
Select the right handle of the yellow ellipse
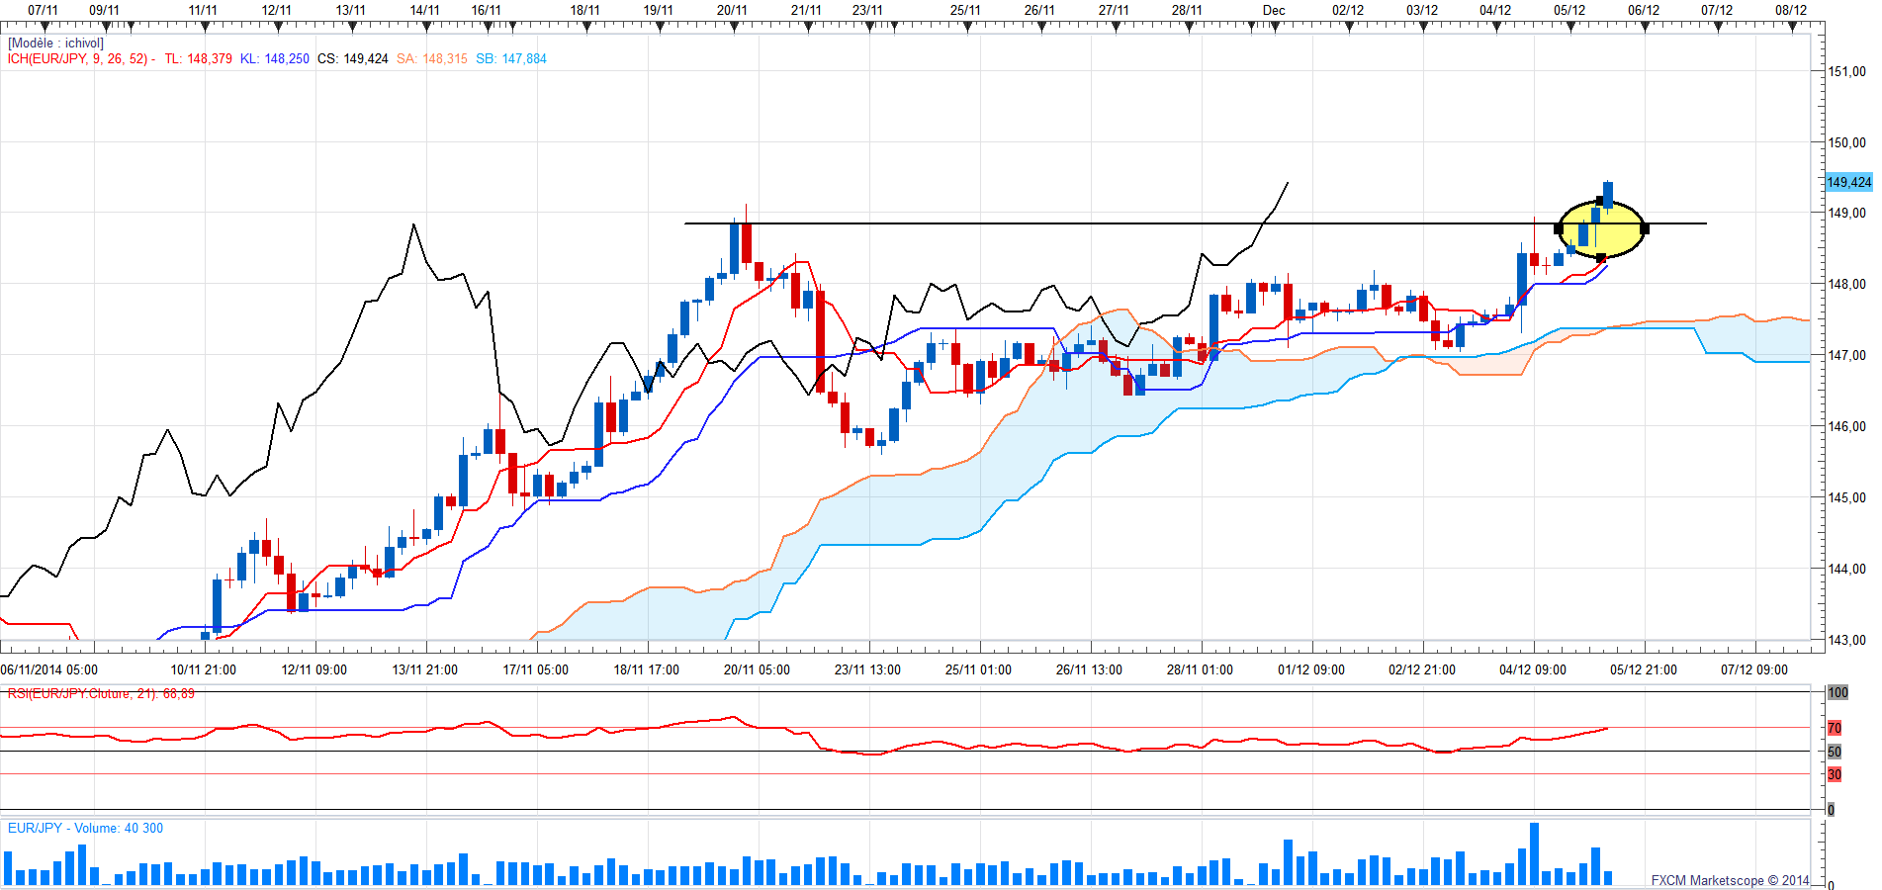tap(1645, 228)
